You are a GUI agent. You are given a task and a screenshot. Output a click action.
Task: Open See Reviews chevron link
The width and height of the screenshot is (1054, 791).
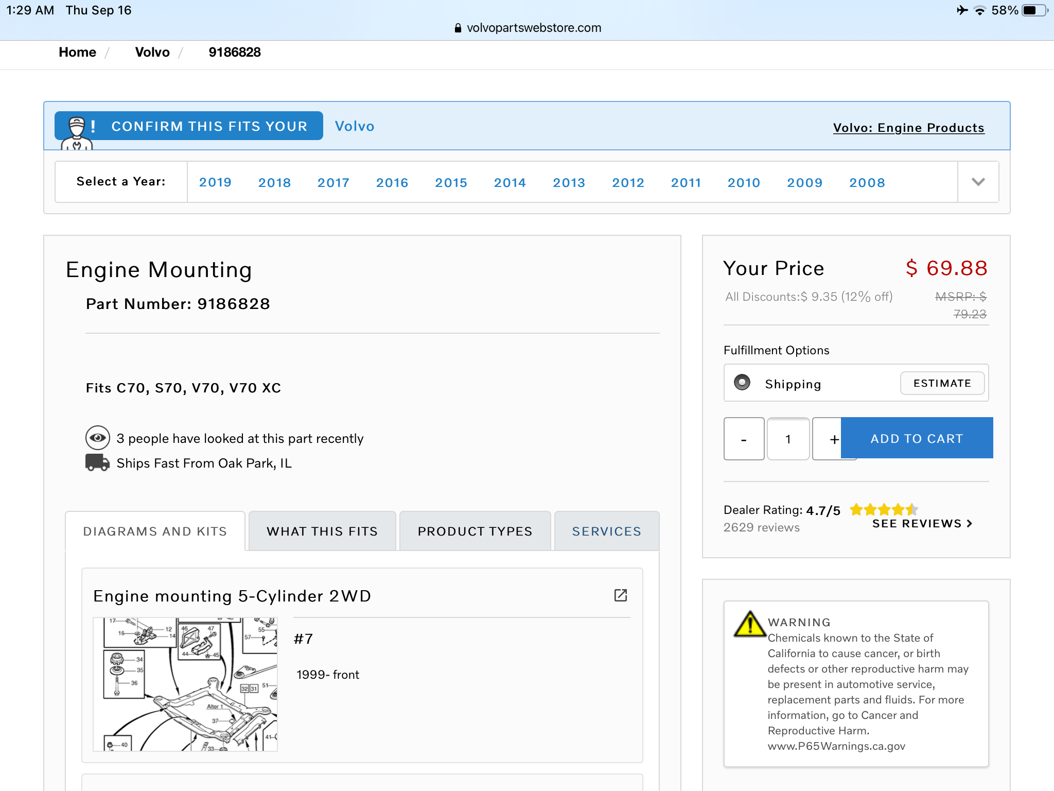click(x=922, y=524)
